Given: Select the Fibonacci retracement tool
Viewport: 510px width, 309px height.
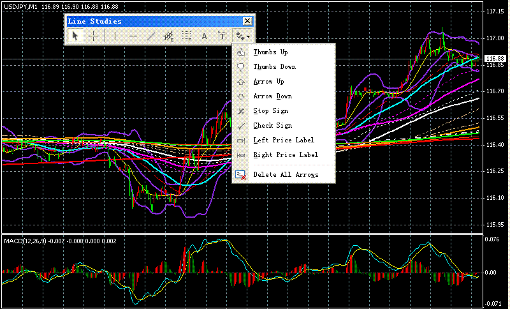Looking at the screenshot, I should coord(187,36).
